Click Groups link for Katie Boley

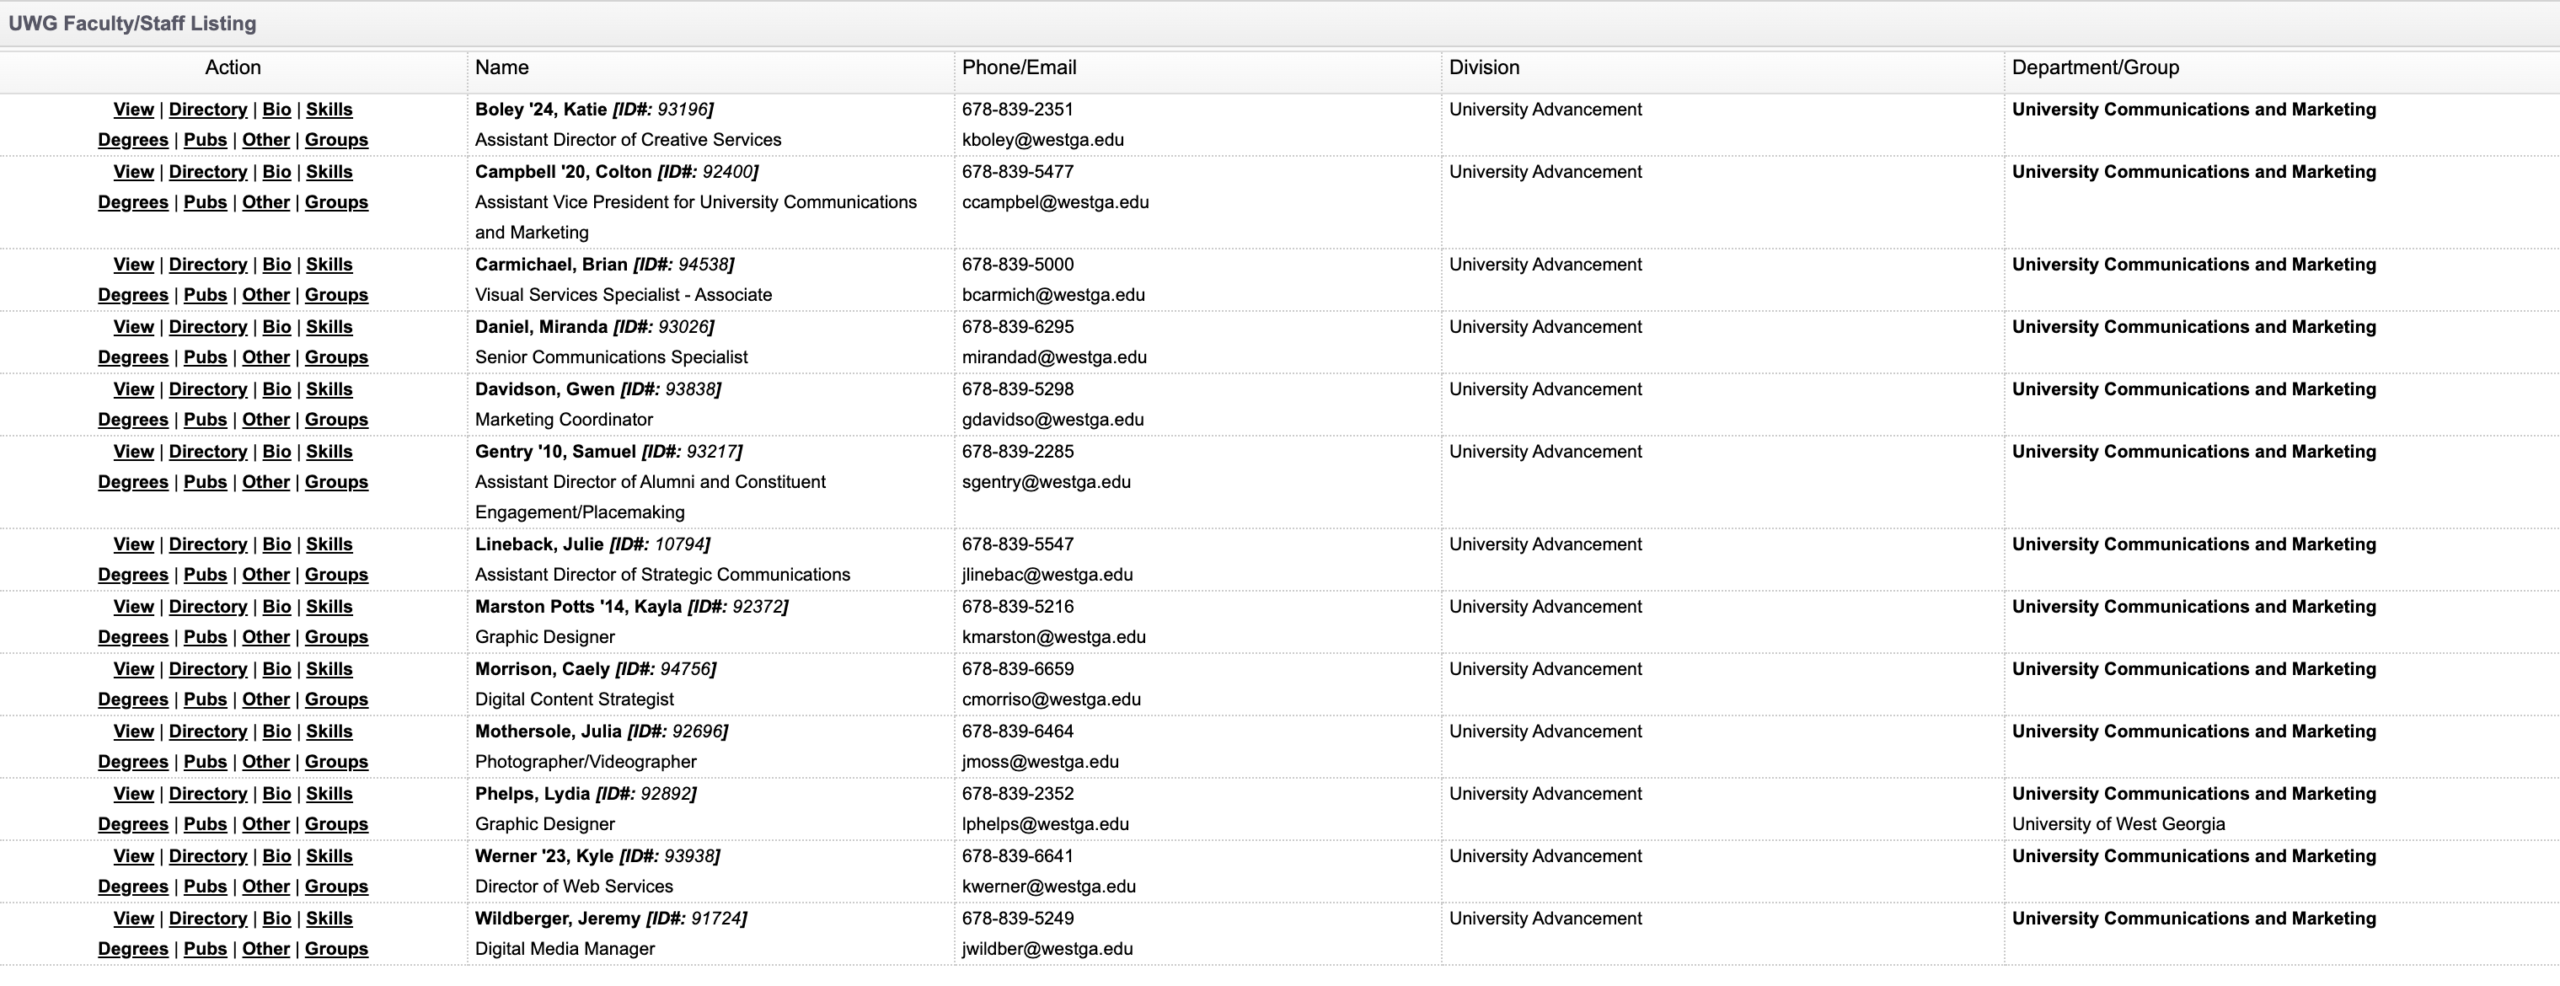click(336, 140)
